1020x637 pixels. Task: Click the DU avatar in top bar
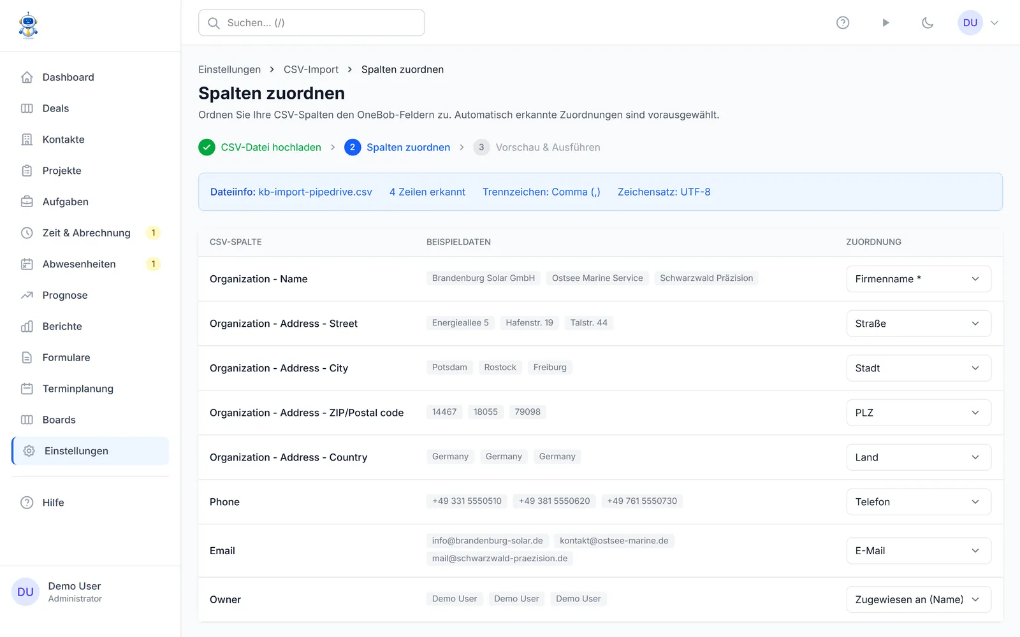(x=970, y=23)
